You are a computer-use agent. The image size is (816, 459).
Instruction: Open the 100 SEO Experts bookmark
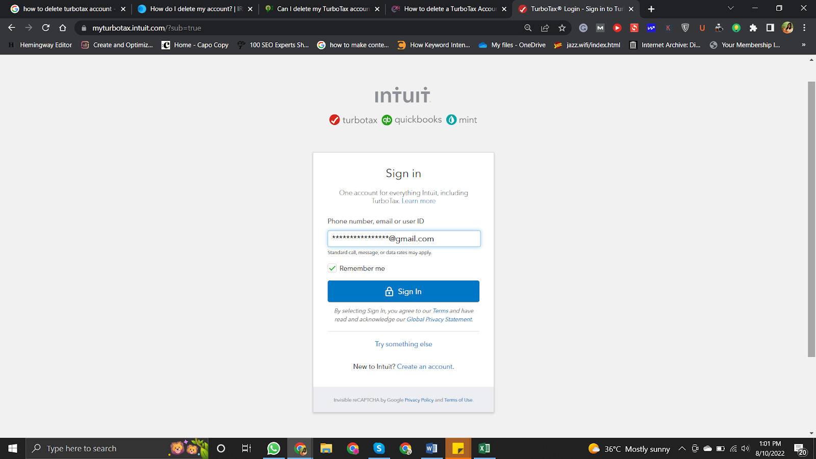tap(273, 45)
